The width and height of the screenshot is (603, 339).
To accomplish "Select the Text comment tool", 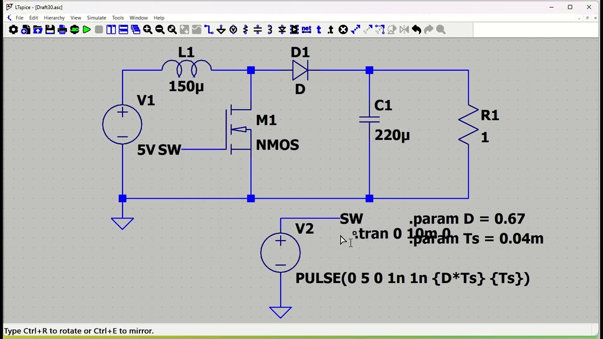I will click(319, 30).
